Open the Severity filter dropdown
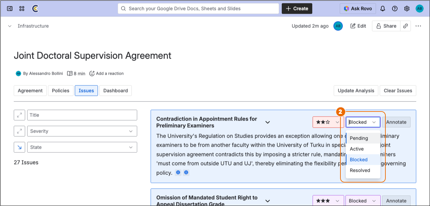Viewport: 430px width, 206px height. (x=82, y=131)
